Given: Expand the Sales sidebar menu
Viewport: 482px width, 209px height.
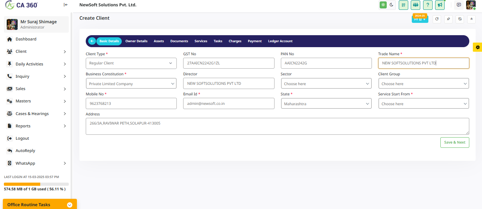Looking at the screenshot, I should [36, 89].
